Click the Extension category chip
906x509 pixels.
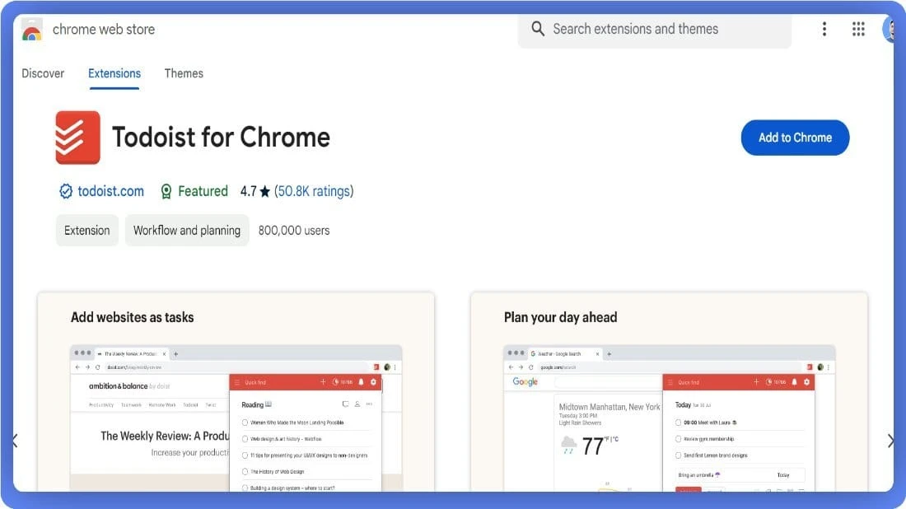click(x=87, y=231)
